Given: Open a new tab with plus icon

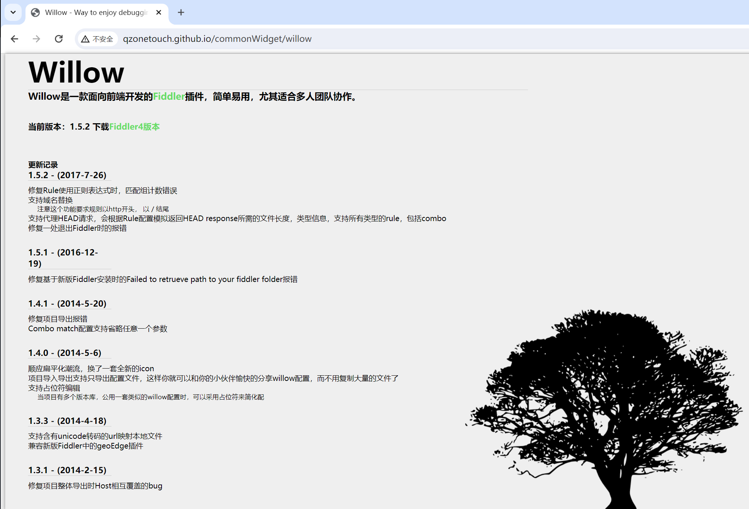Looking at the screenshot, I should pos(181,12).
